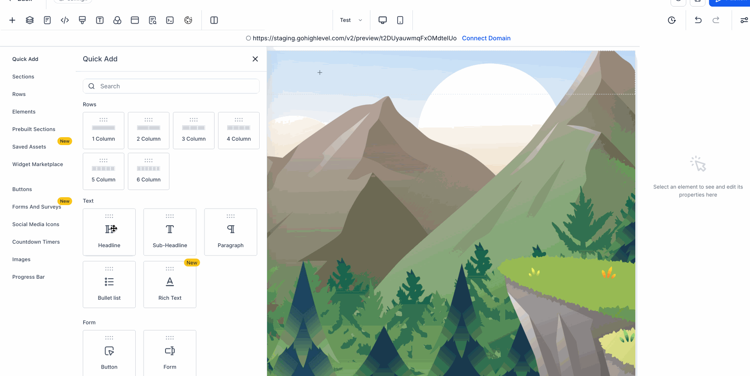Click the redo arrow icon
This screenshot has height=376, width=750.
coord(716,20)
